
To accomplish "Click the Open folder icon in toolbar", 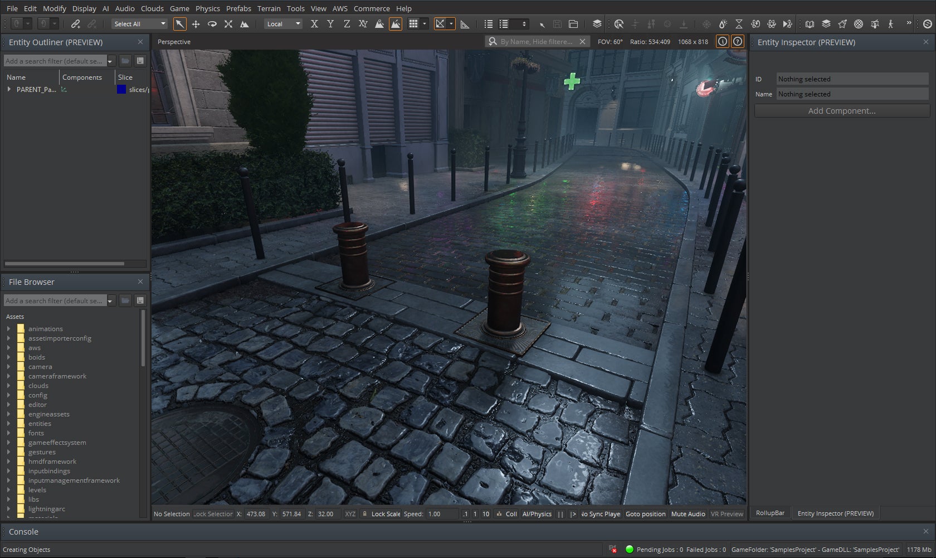I will pos(573,24).
